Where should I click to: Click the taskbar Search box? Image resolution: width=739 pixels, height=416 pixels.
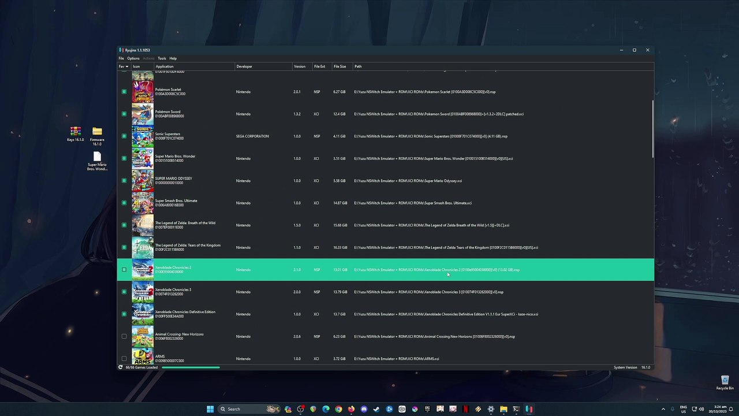[x=248, y=409]
